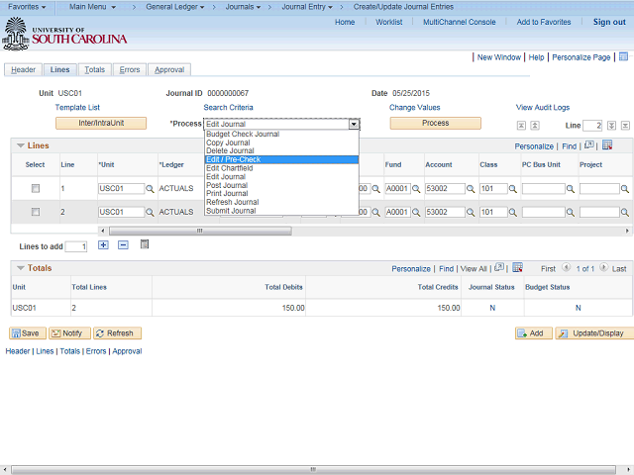Open the View Audit Logs link
Screen dimensions: 634x475
coord(542,107)
